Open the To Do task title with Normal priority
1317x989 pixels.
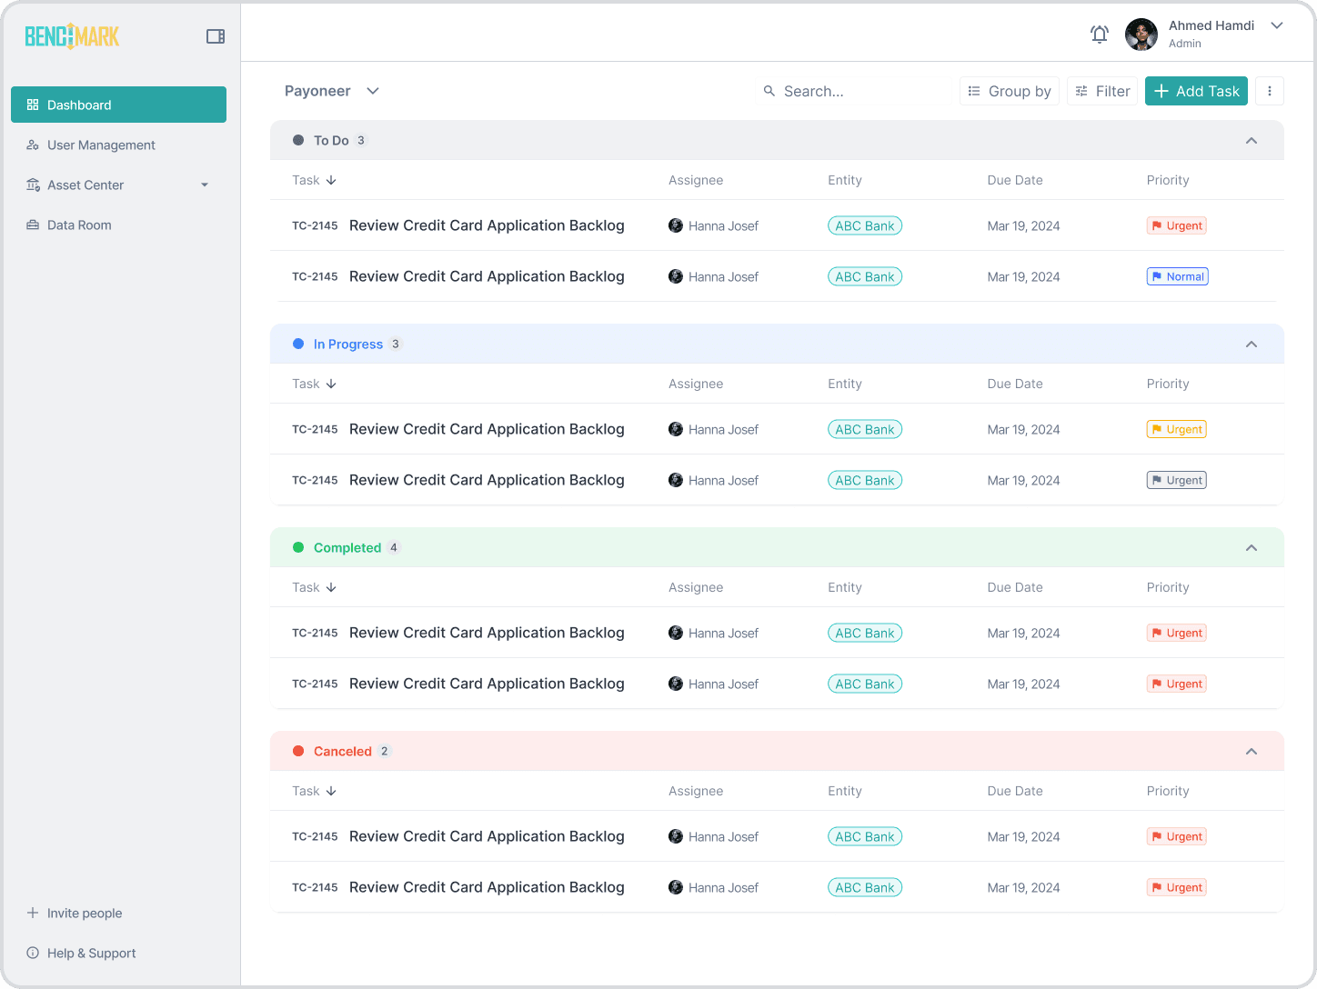[x=487, y=276]
